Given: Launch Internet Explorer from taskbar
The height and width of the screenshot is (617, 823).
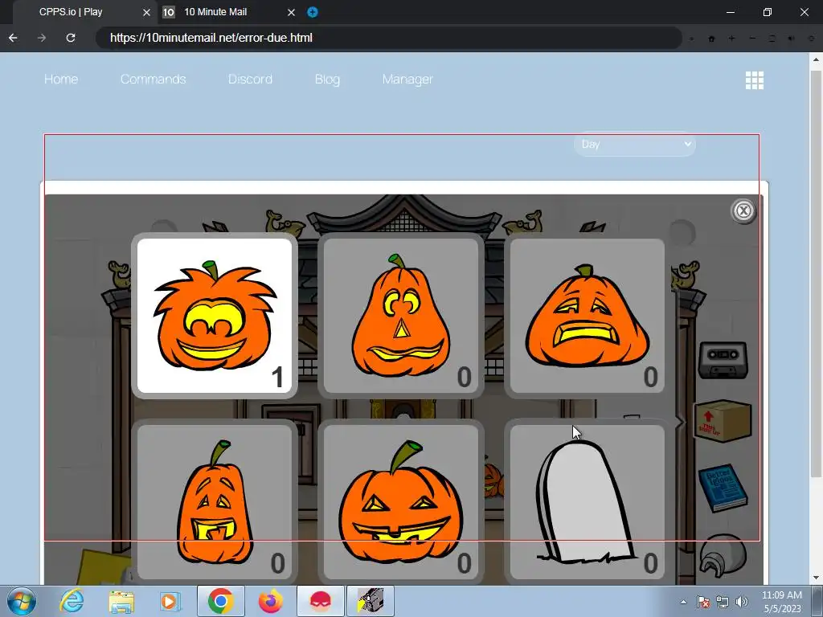Looking at the screenshot, I should click(x=72, y=601).
